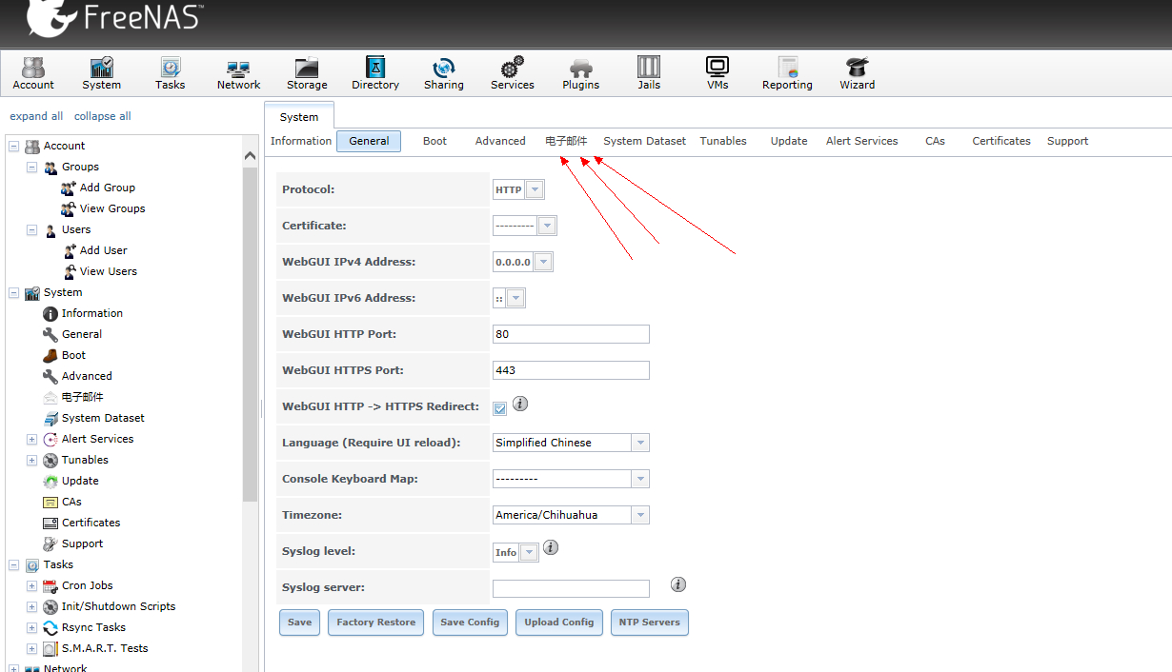Click the Factory Restore button
The image size is (1172, 672).
click(375, 623)
